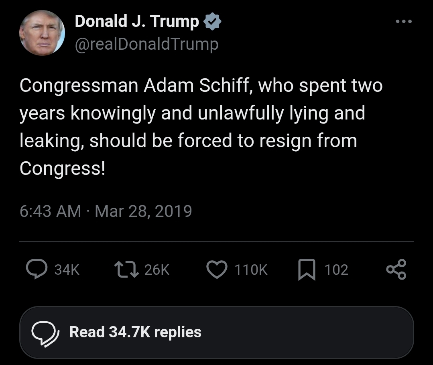
Task: Click the tweet text mentioning Adam Schiff
Action: [201, 113]
